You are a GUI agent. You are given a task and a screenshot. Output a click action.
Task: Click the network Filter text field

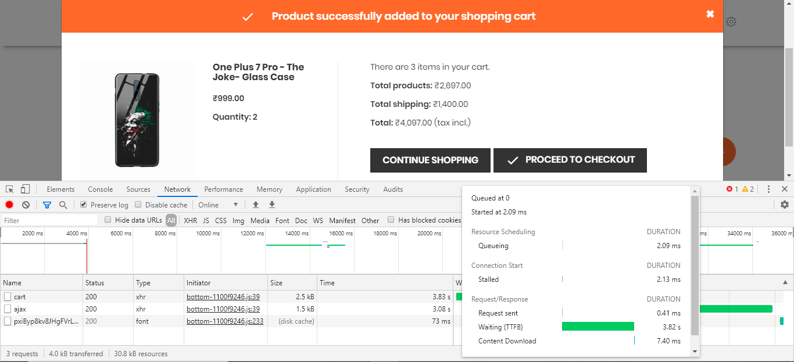point(49,221)
